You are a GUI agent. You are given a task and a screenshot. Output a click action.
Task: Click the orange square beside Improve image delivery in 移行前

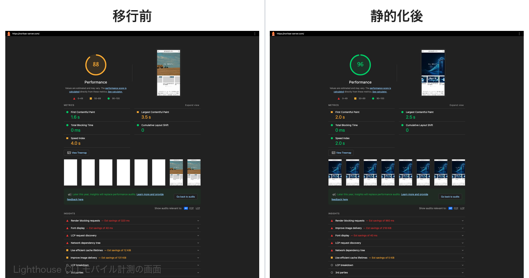pos(67,258)
